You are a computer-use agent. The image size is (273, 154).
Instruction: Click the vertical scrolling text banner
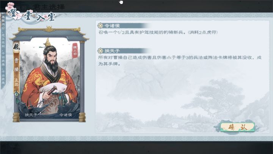[x=3, y=50]
